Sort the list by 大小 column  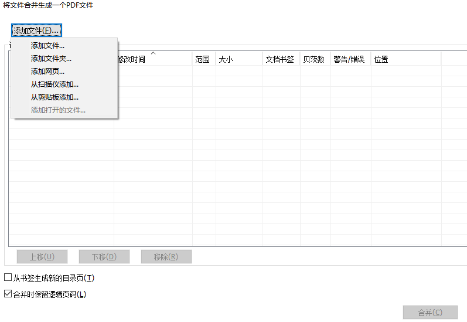point(239,59)
